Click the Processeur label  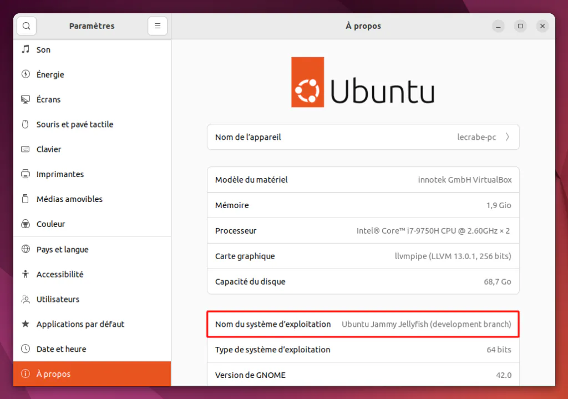[x=236, y=231]
